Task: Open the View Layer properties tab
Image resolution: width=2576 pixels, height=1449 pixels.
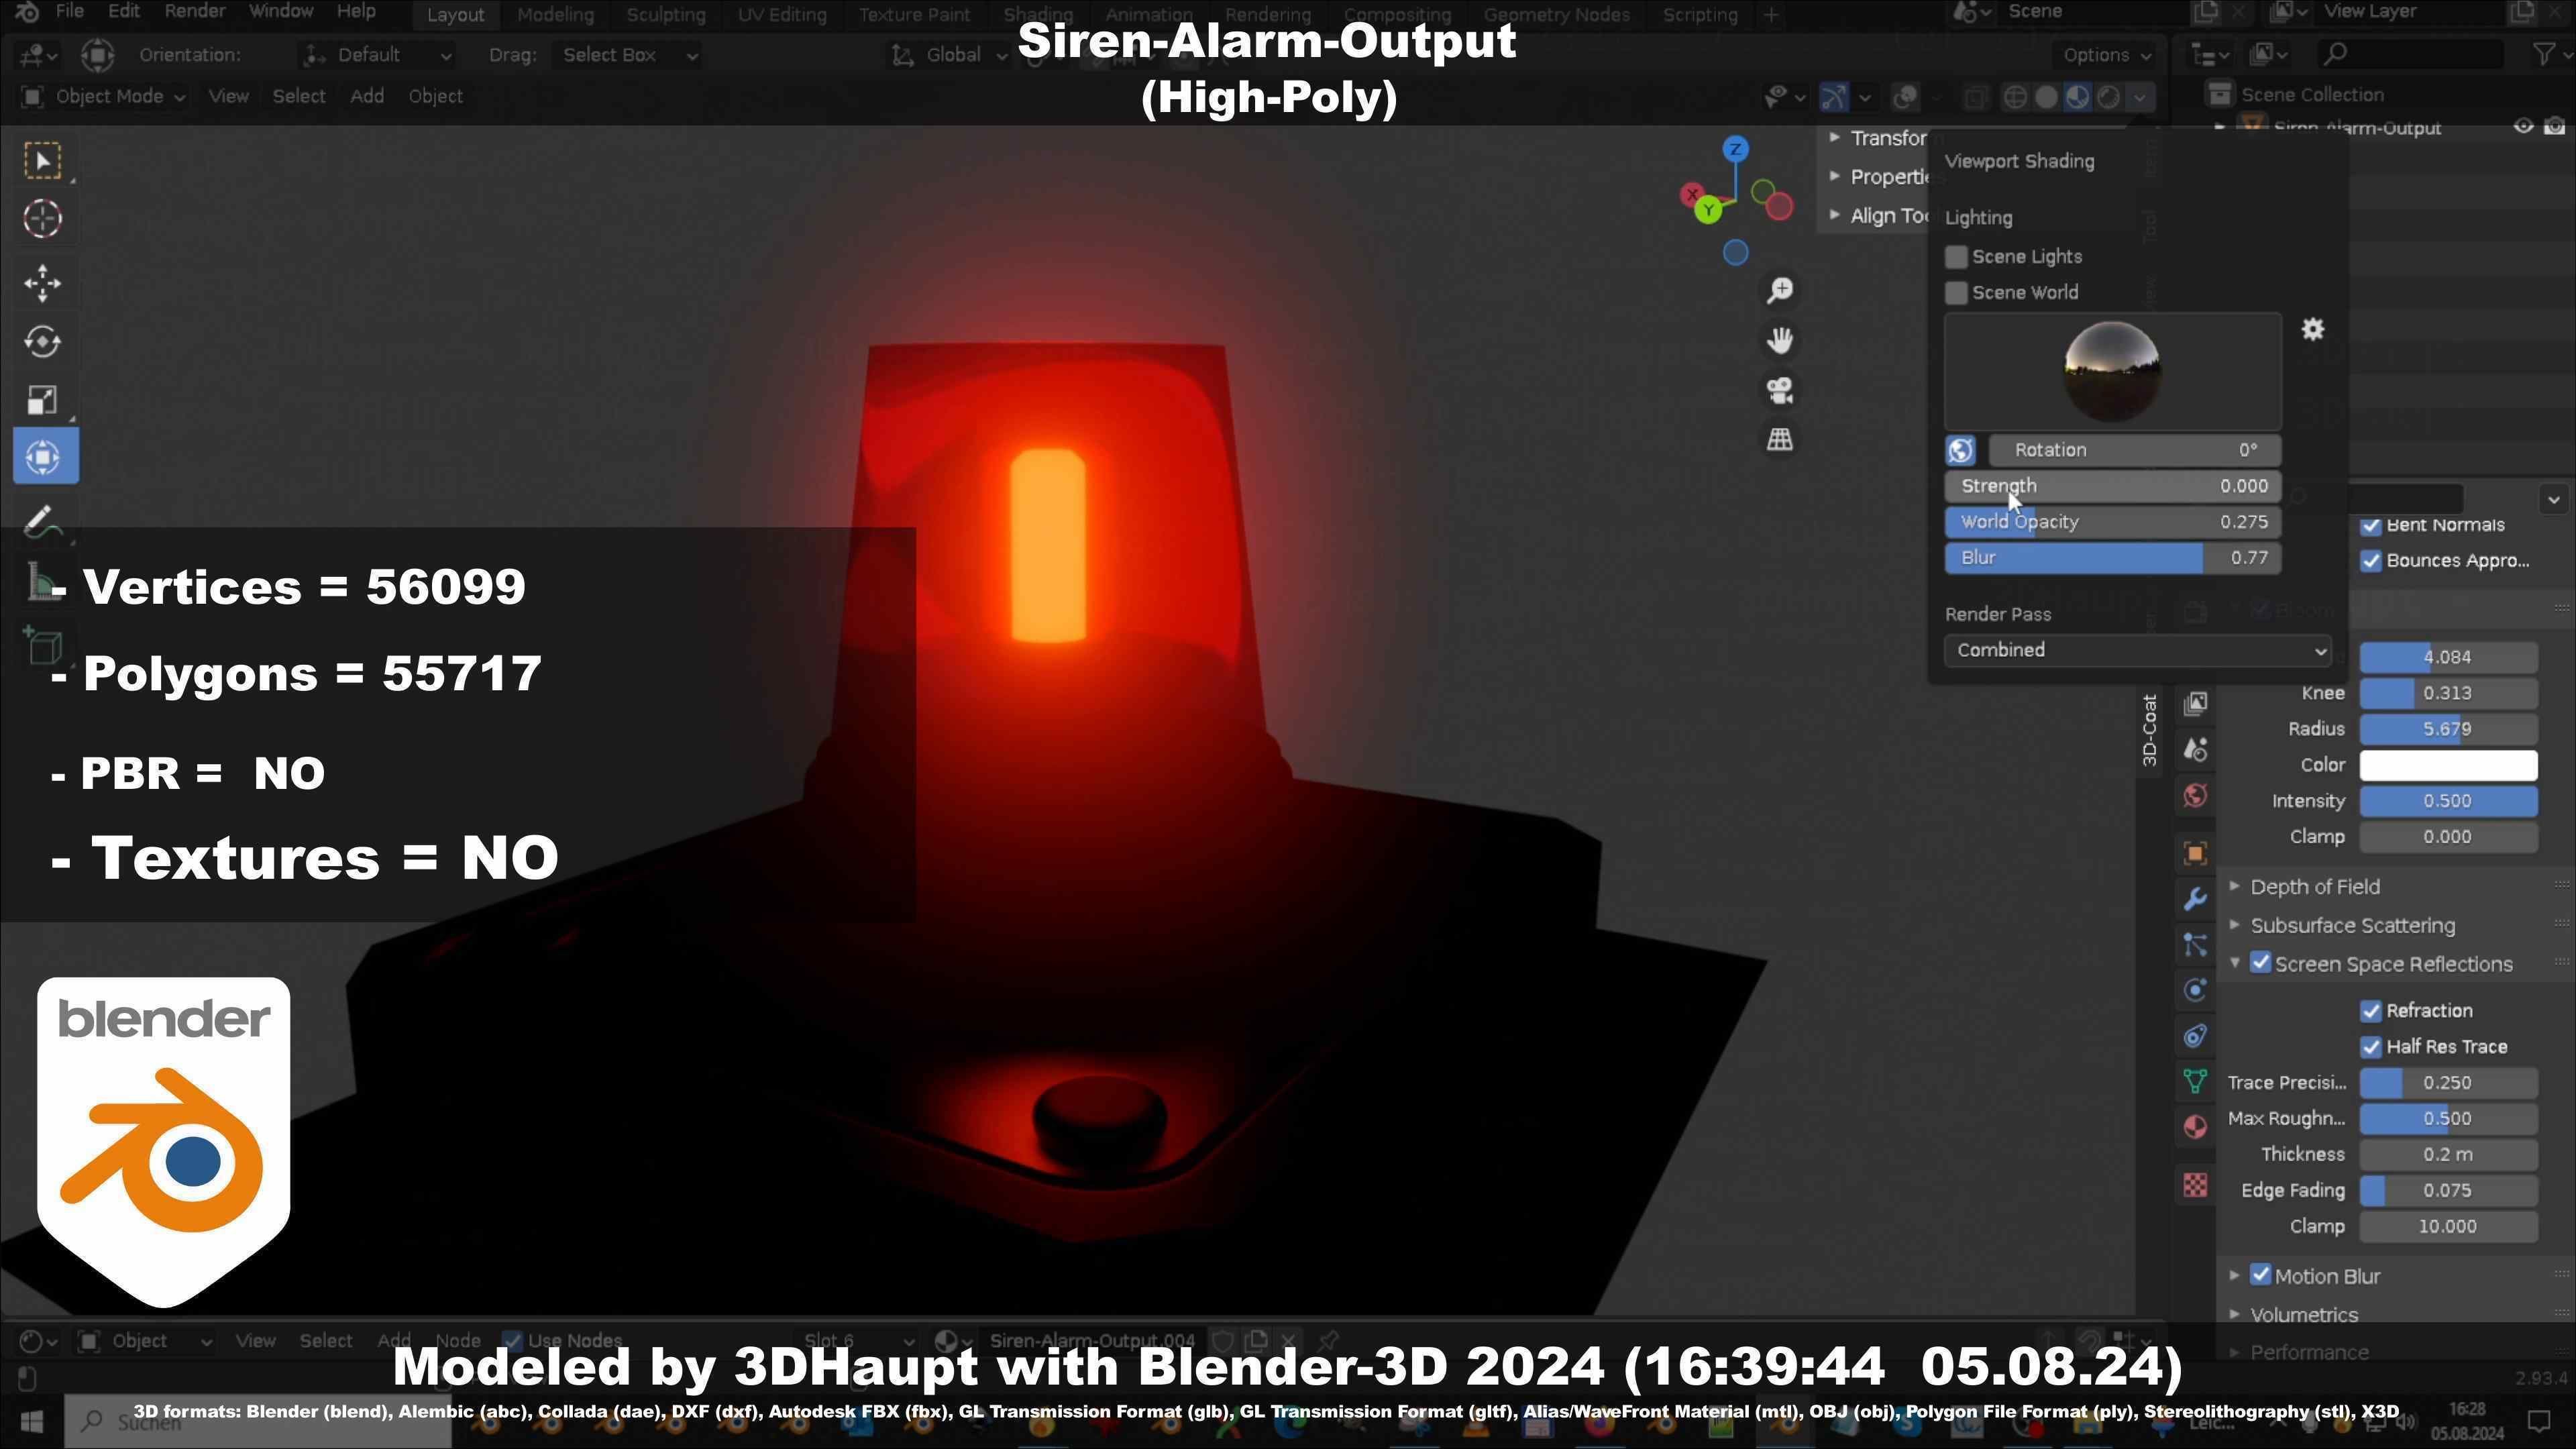Action: point(2195,704)
